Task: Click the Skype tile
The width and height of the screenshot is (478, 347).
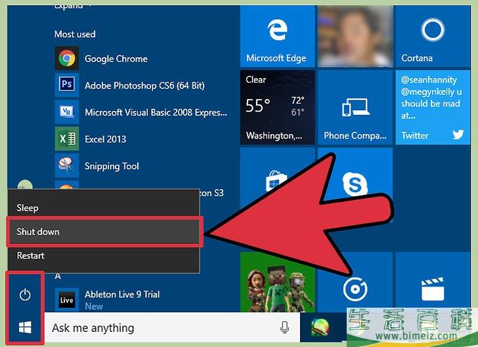Action: click(x=354, y=184)
